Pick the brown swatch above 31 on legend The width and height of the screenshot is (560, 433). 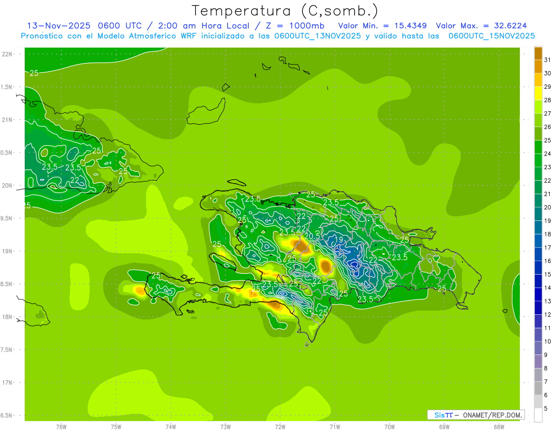pos(538,53)
